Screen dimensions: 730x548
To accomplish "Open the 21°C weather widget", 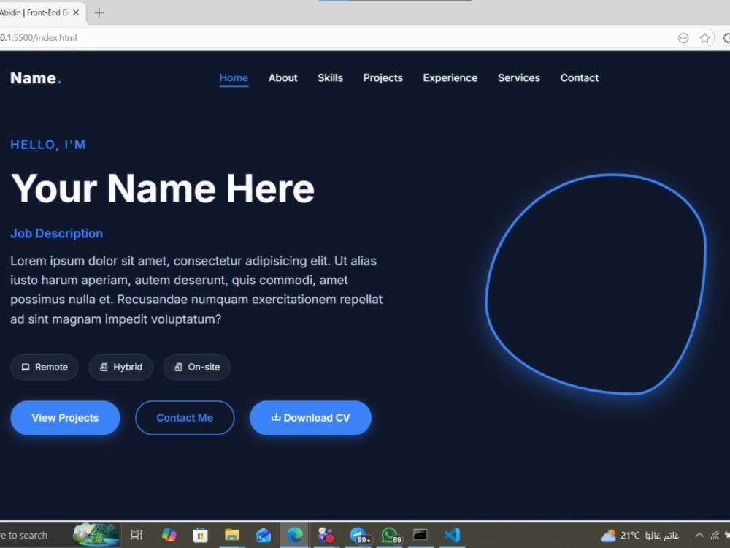I will (x=639, y=536).
